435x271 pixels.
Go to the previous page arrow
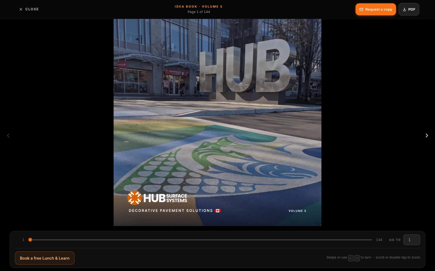click(8, 135)
